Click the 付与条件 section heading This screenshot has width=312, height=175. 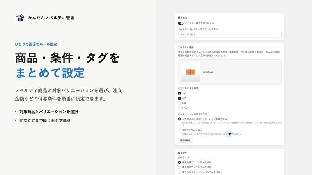point(183,153)
